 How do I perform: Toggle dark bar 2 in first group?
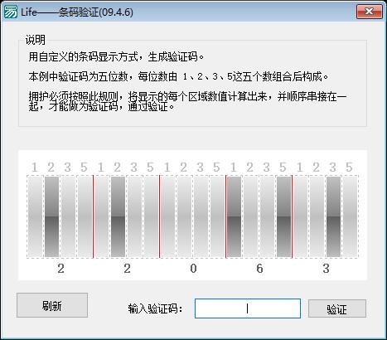(51, 217)
